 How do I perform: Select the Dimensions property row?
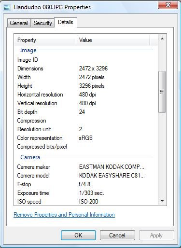point(86,69)
